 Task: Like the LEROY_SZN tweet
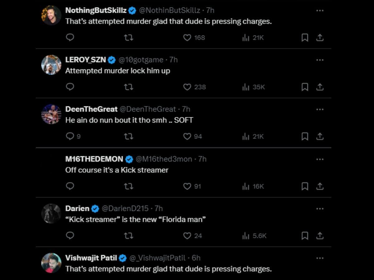187,87
